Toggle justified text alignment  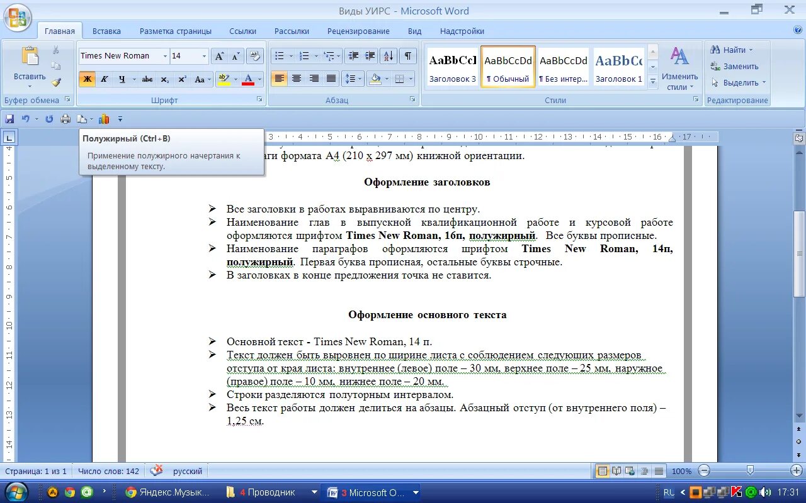tap(331, 79)
